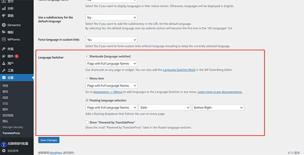Click the Save Changes button
304x155 pixels.
[49, 140]
